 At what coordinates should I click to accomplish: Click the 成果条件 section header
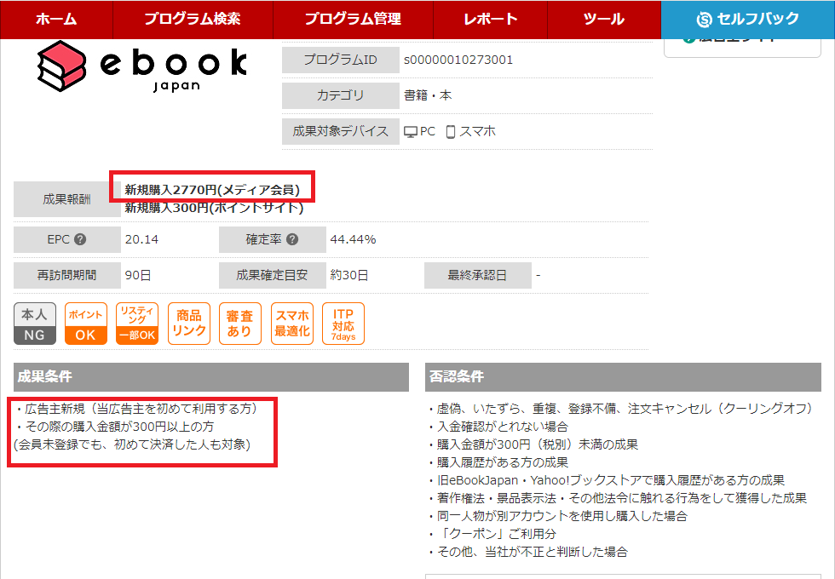pyautogui.click(x=211, y=377)
